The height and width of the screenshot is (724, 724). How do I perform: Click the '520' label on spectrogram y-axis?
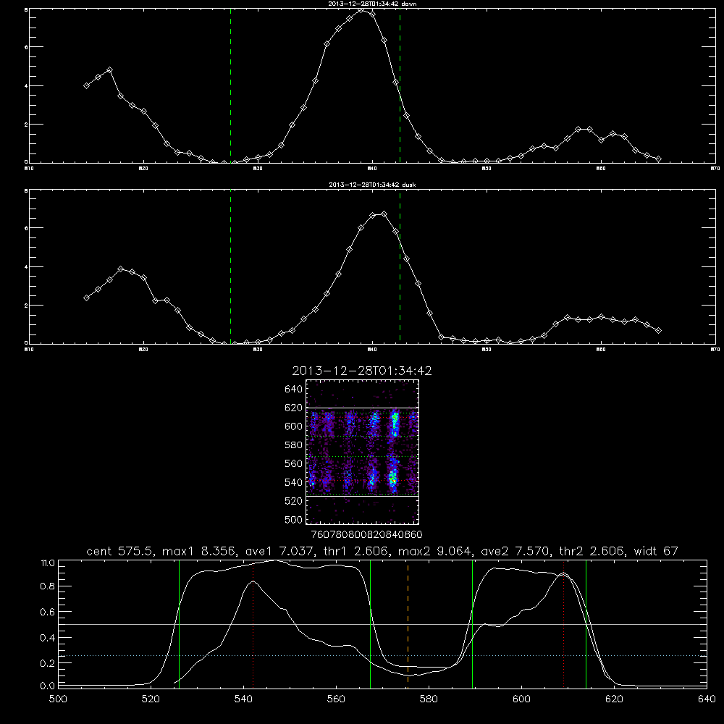tap(294, 501)
